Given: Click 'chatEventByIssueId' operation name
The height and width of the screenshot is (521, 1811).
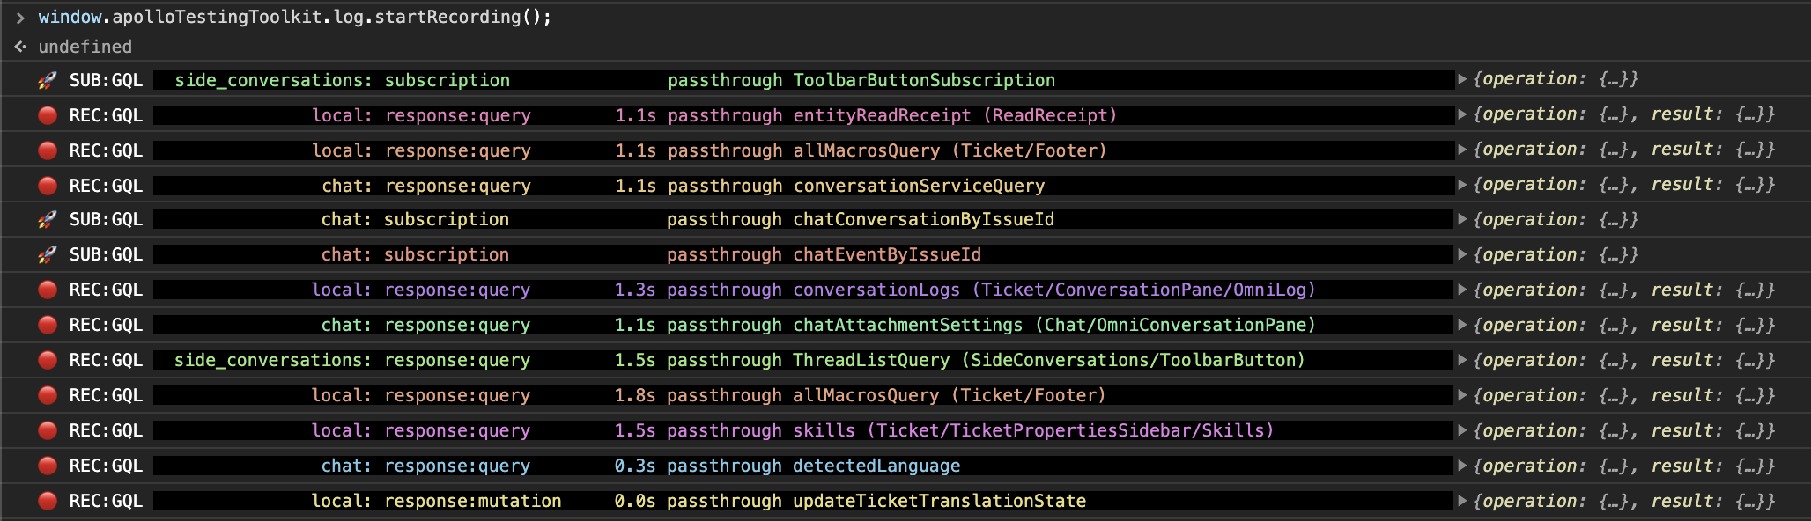Looking at the screenshot, I should pyautogui.click(x=887, y=254).
